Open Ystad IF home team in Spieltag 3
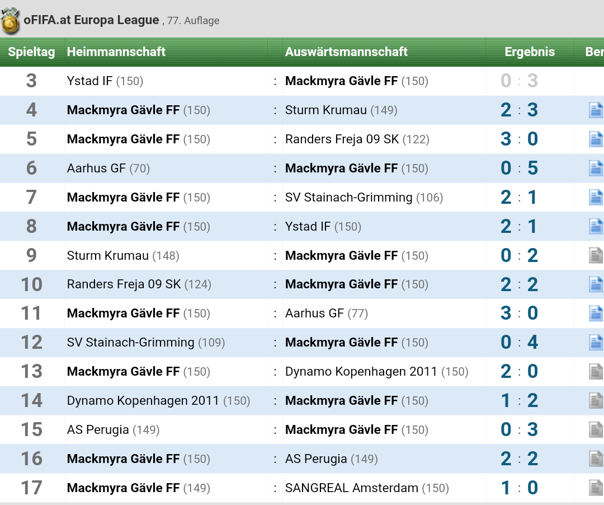This screenshot has height=505, width=604. click(x=89, y=81)
